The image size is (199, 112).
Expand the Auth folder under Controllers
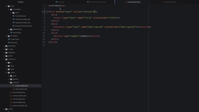pyautogui.click(x=11, y=13)
